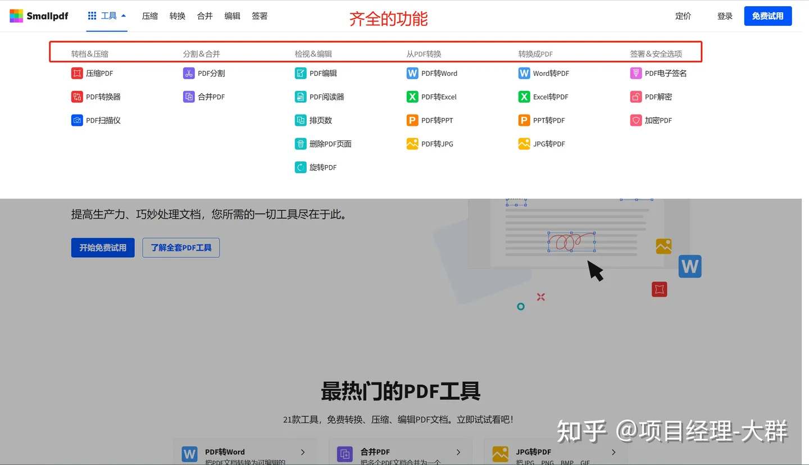
Task: Click the 免费试用 button in the header
Action: point(768,16)
